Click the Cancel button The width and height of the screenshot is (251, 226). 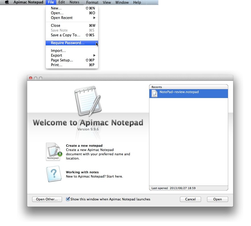[x=190, y=199]
